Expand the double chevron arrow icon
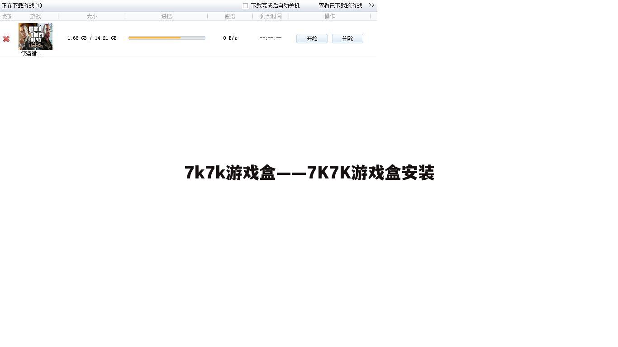618x347 pixels. pos(371,5)
